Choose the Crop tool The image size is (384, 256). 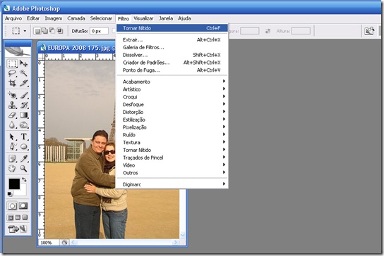[12, 83]
